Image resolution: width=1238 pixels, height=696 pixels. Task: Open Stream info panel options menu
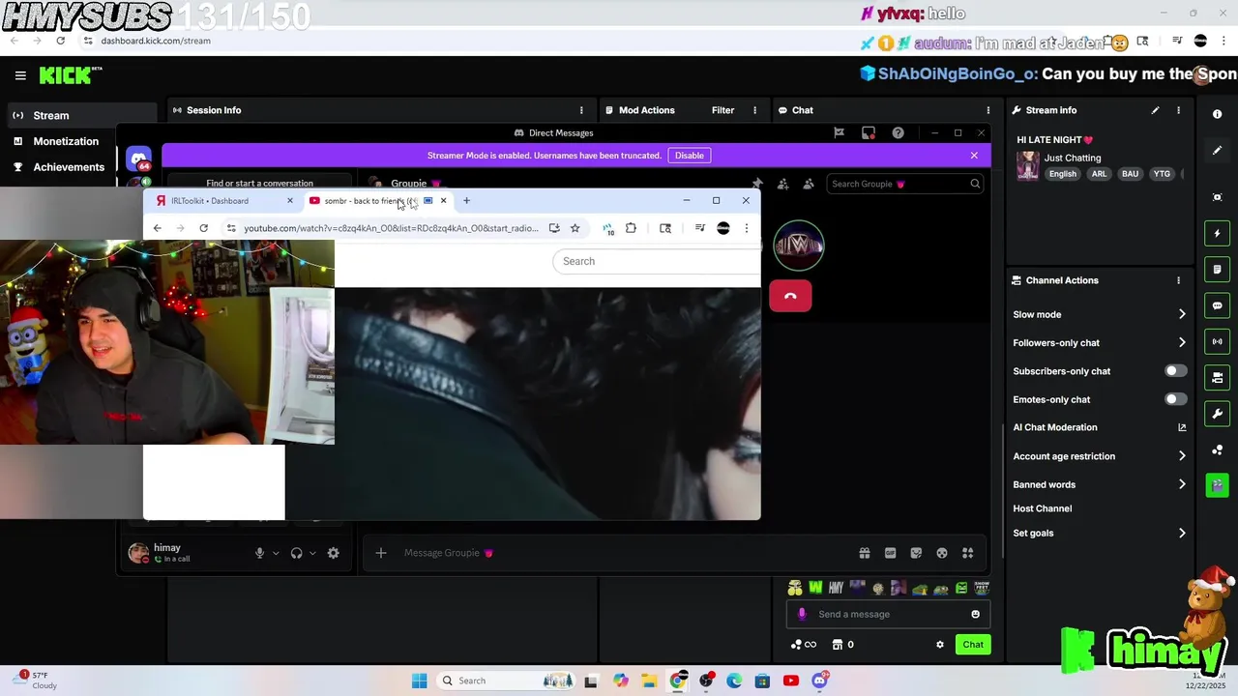1178,110
